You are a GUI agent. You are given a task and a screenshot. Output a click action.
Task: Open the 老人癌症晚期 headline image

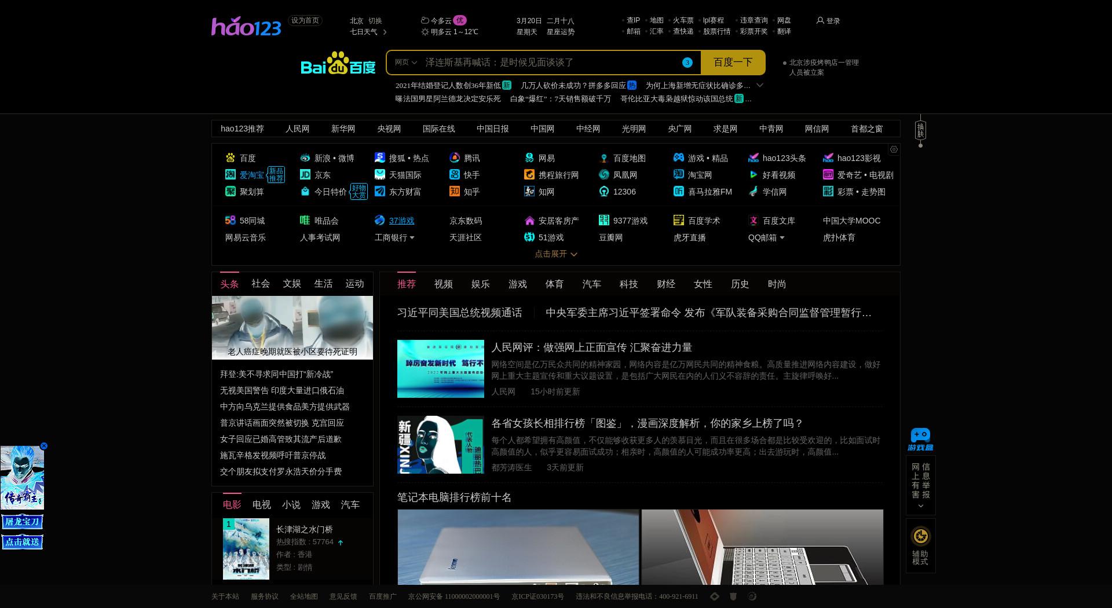292,328
